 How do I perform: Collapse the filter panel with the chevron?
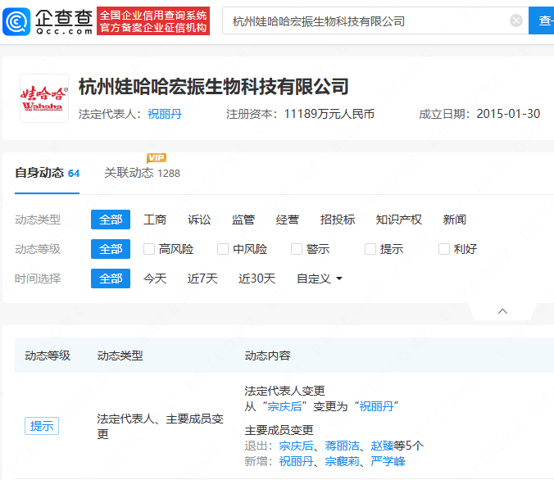[502, 311]
